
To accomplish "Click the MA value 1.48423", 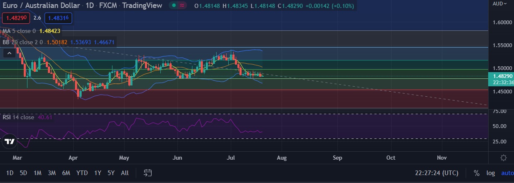I will pos(50,31).
